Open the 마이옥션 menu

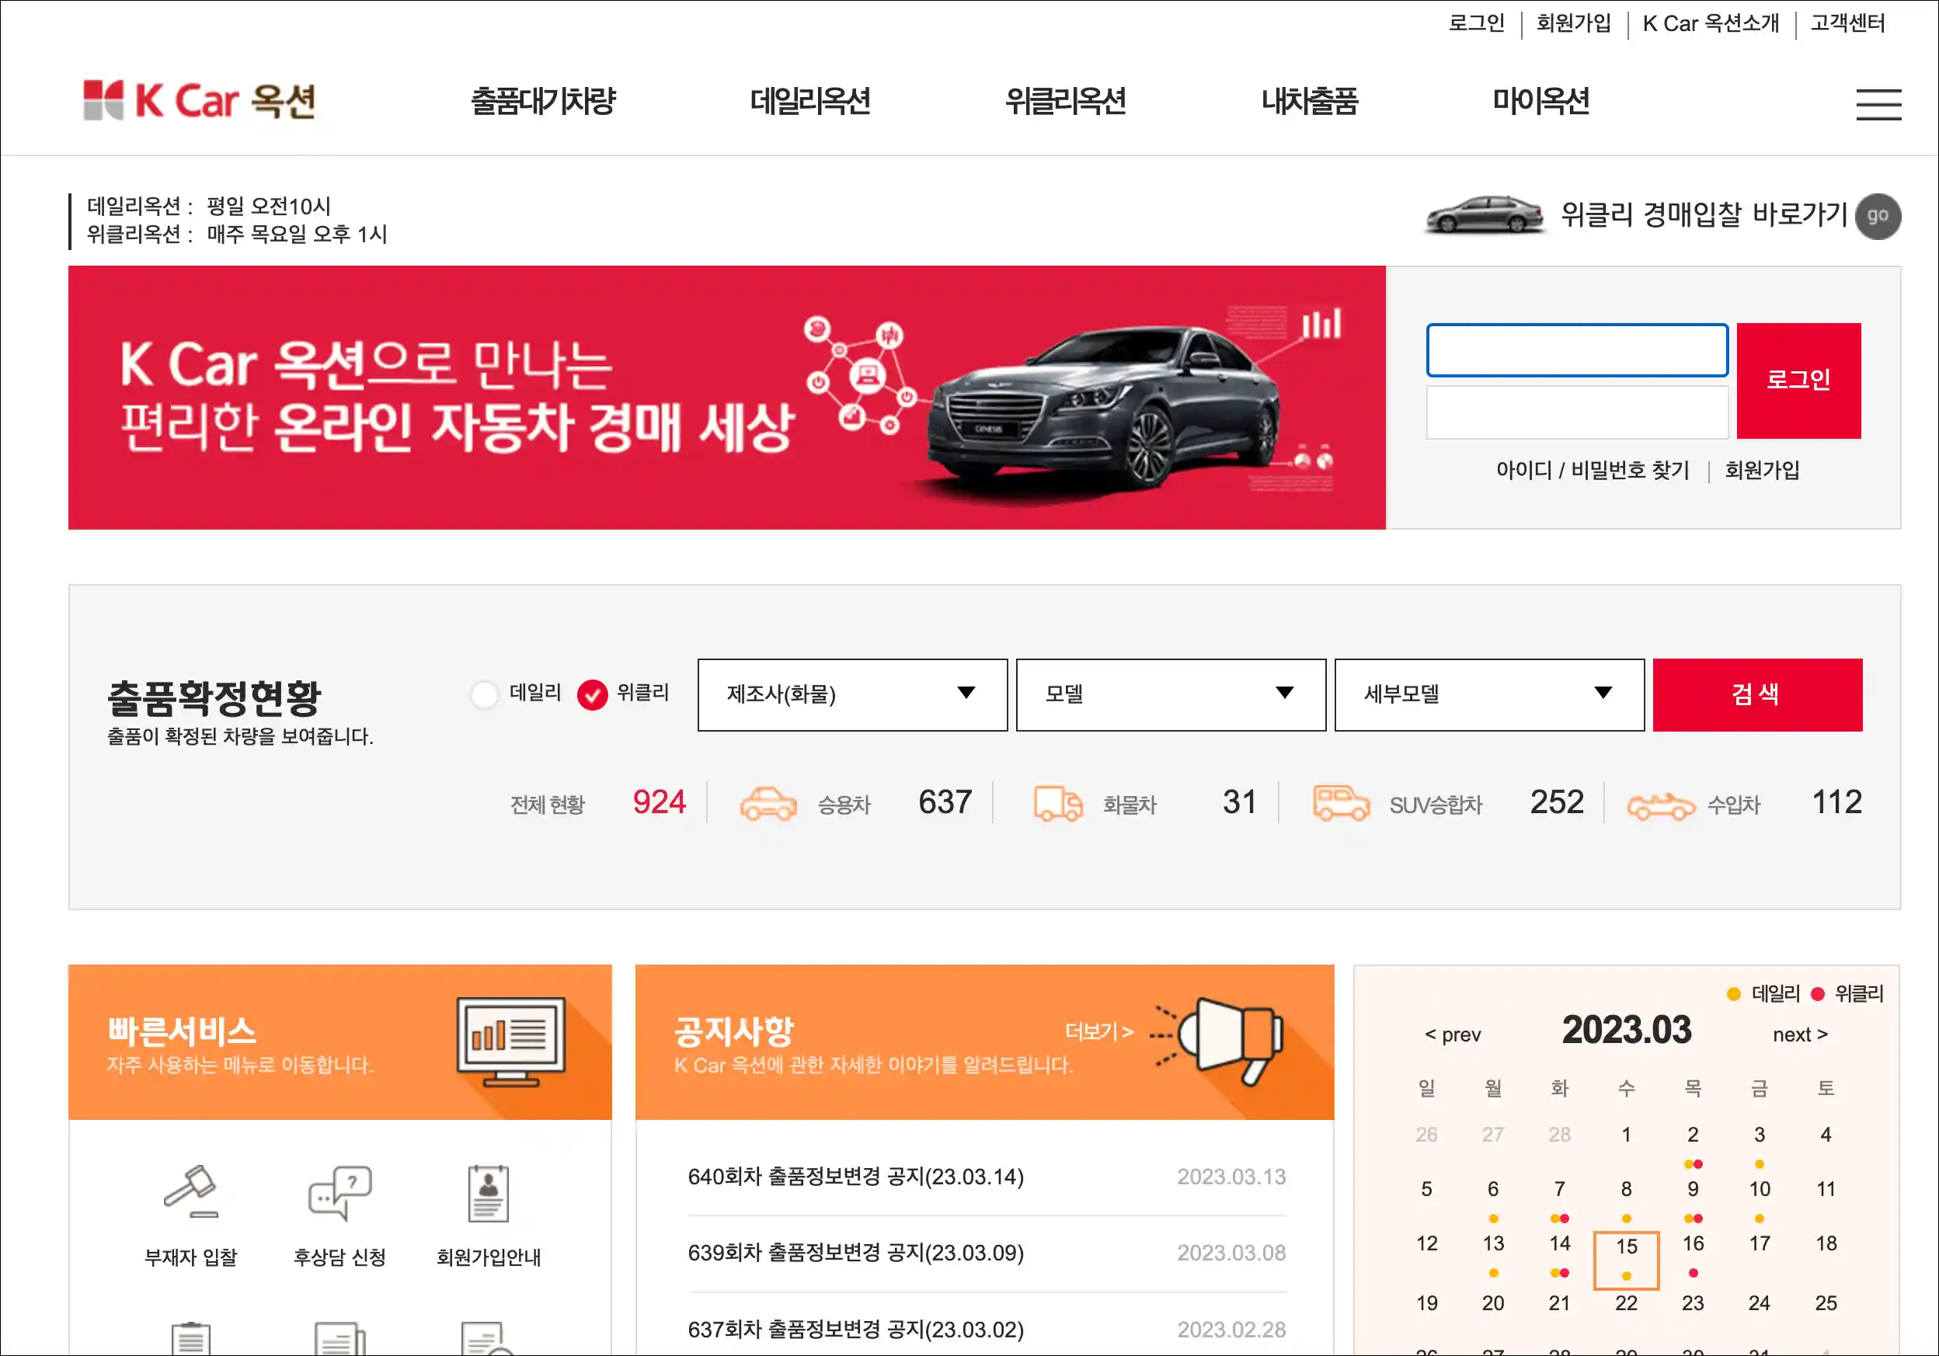(1541, 101)
